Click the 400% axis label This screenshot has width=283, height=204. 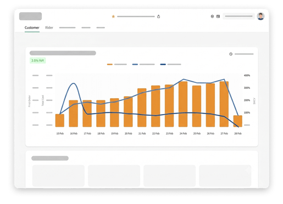247,75
